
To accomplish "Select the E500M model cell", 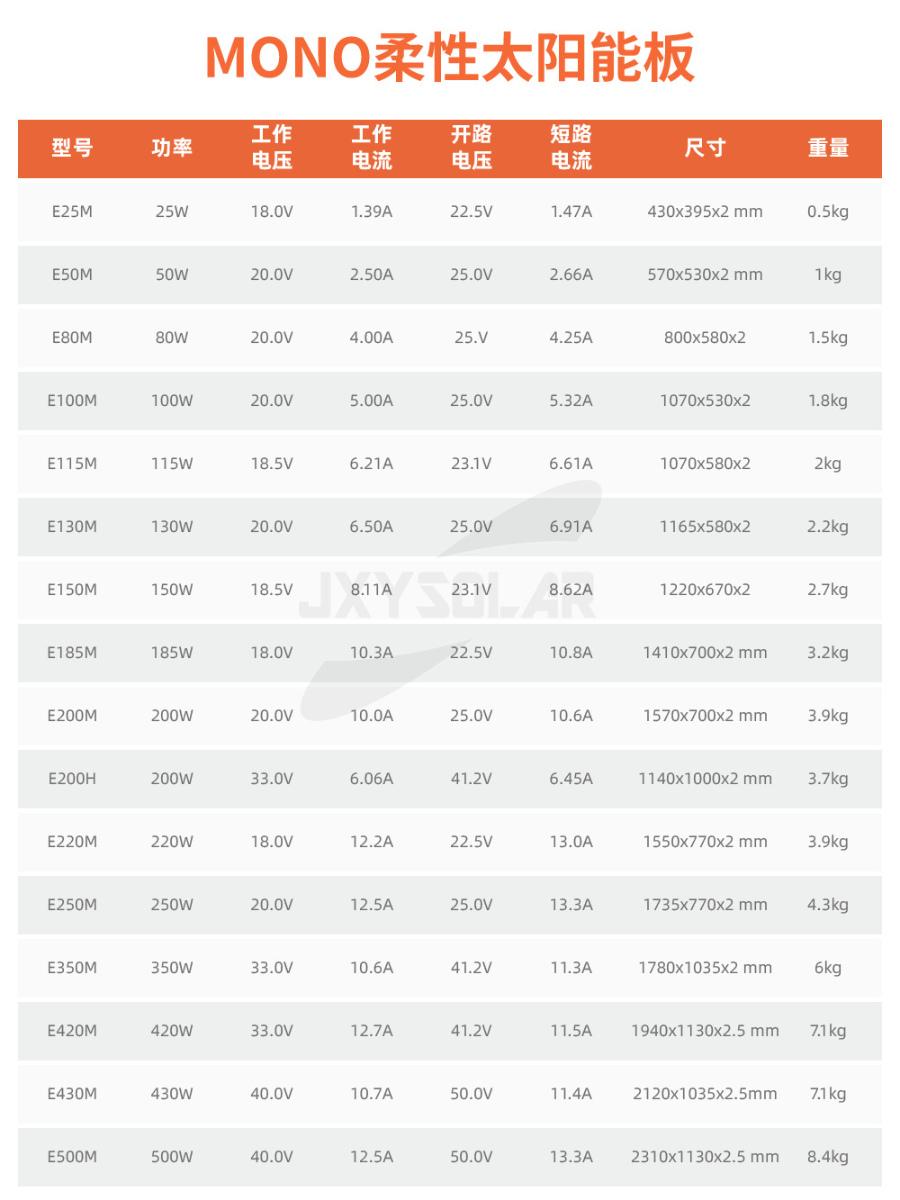I will [x=72, y=1157].
